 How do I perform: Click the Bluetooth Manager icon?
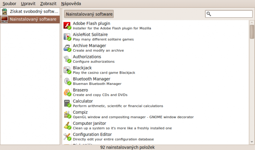[x=67, y=81]
